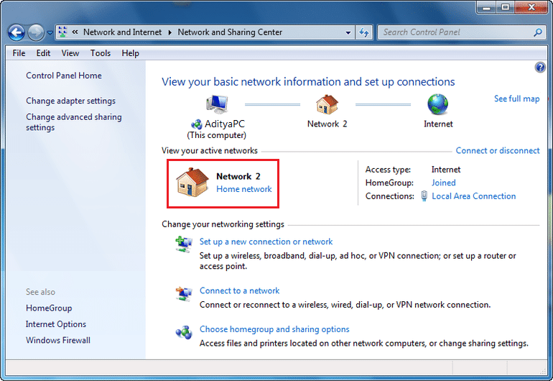The height and width of the screenshot is (381, 553).
Task: Click the Connect to a network icon
Action: click(x=184, y=293)
